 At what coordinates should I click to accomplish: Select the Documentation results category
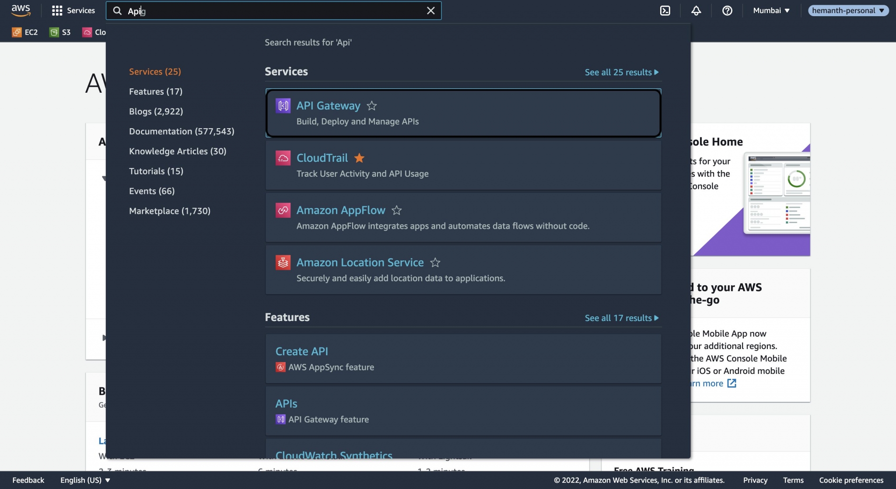click(x=181, y=131)
